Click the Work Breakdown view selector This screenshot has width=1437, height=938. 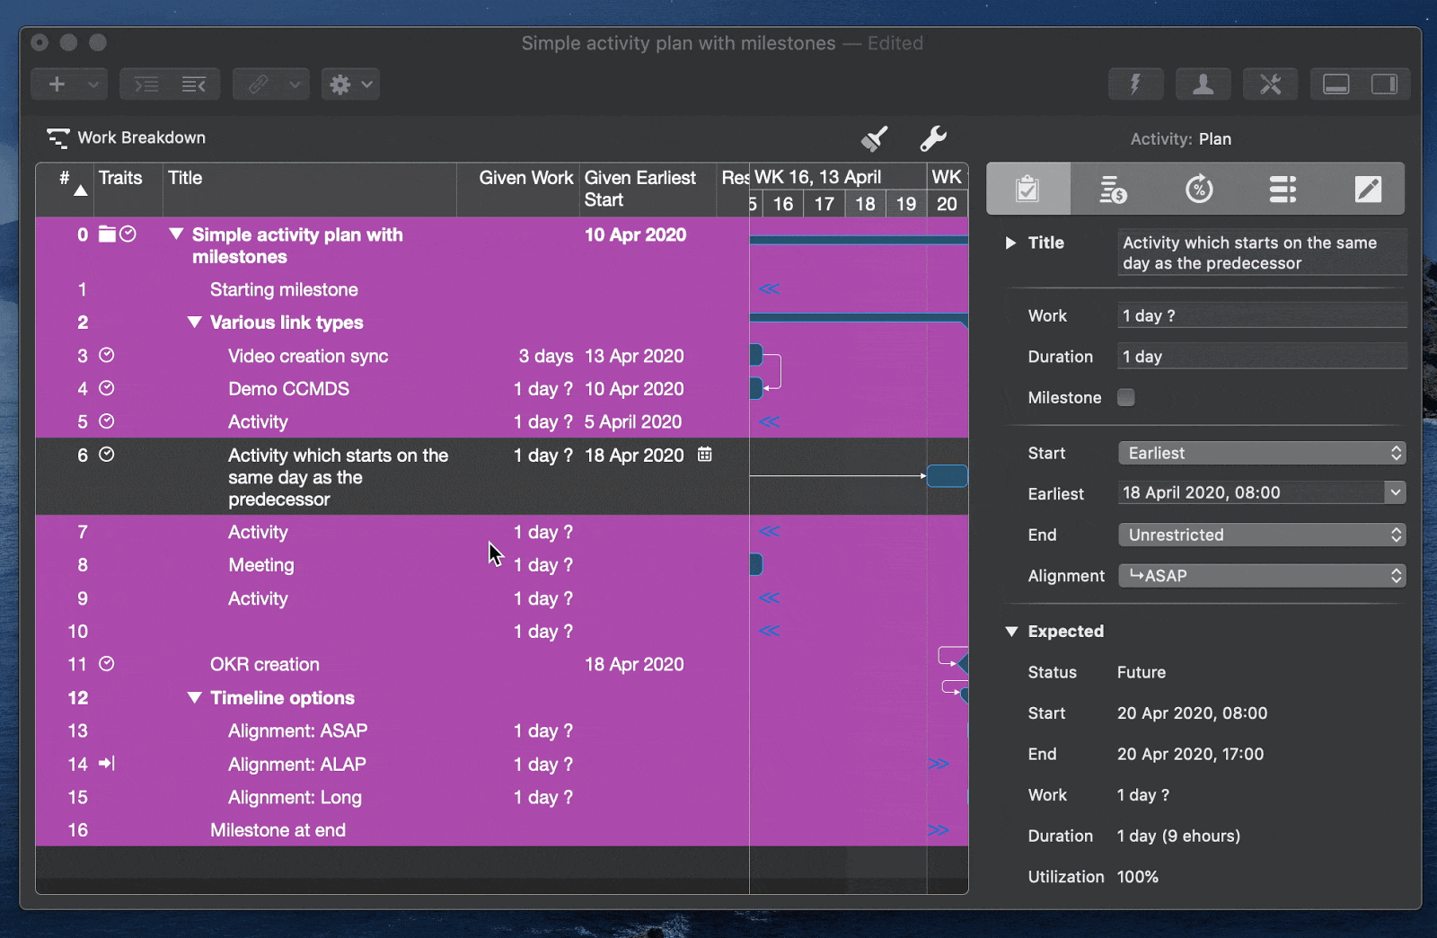tap(126, 137)
